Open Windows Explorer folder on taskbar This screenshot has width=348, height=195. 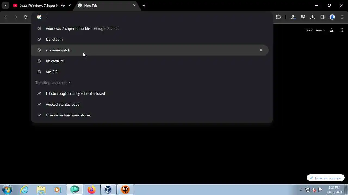[x=41, y=190]
